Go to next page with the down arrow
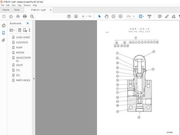Viewport: 180px width, 135px height. [76, 17]
